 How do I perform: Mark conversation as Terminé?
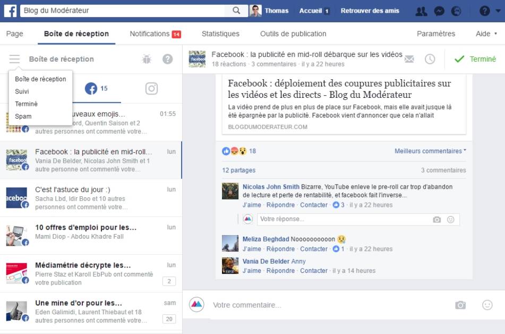tap(475, 59)
